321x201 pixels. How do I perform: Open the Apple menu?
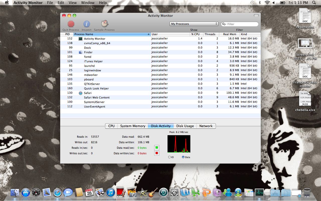click(7, 3)
